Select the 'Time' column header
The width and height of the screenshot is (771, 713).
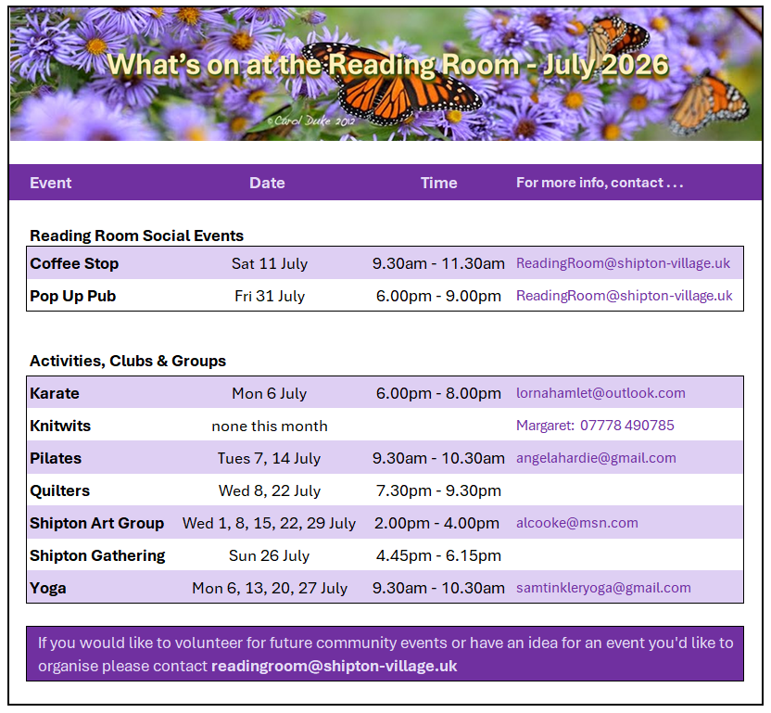tap(438, 183)
